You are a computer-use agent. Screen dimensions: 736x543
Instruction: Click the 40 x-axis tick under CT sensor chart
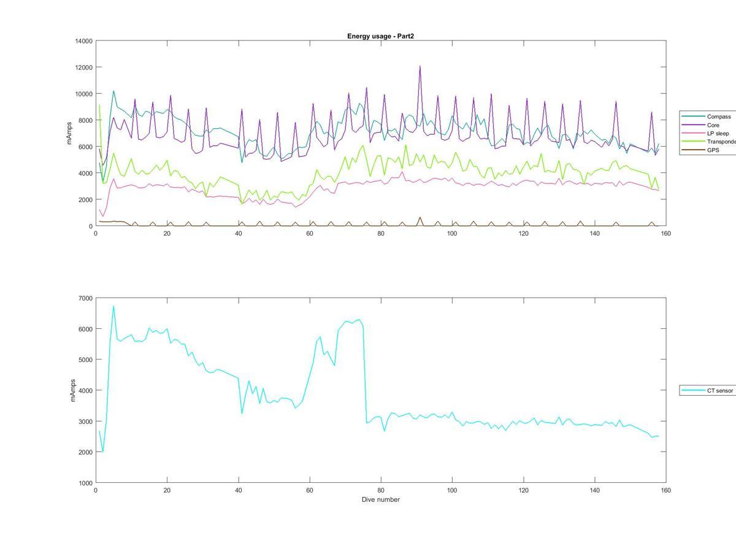(238, 490)
